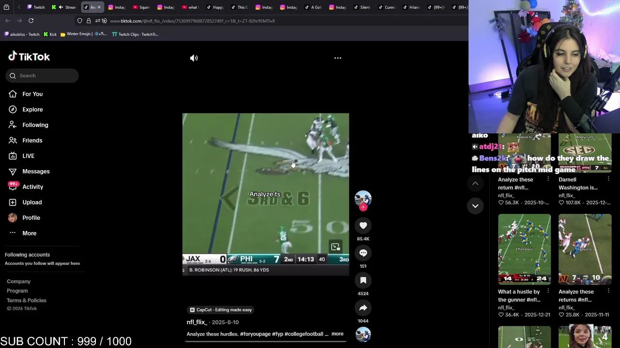Viewport: 620px width, 348px height.
Task: Open the Twitch Clips - TwitchTr bookmark
Action: point(135,34)
